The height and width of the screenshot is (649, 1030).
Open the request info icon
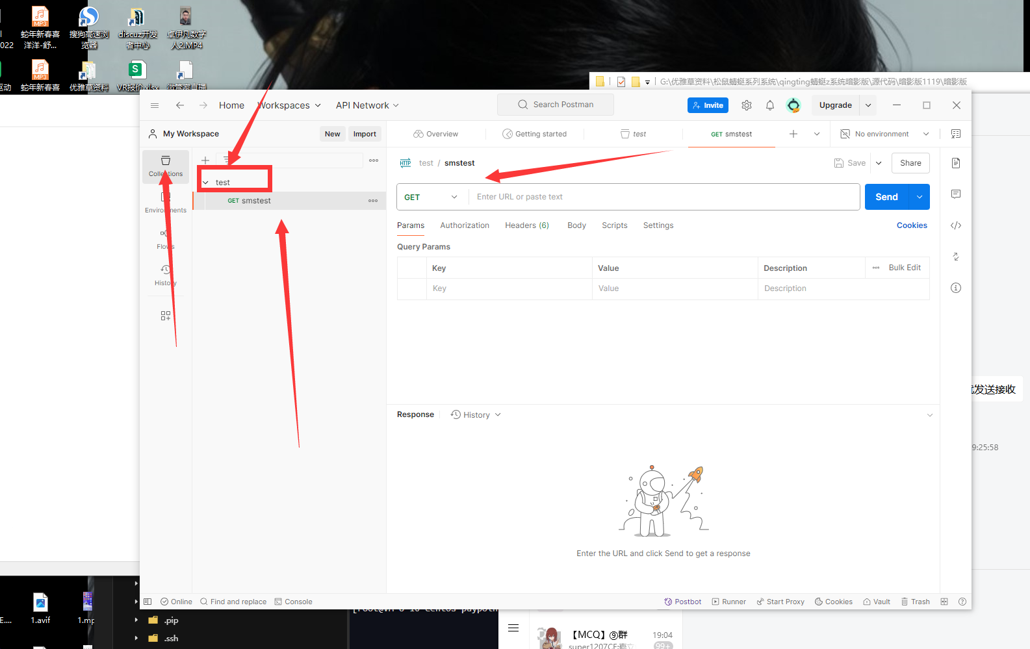click(x=956, y=288)
